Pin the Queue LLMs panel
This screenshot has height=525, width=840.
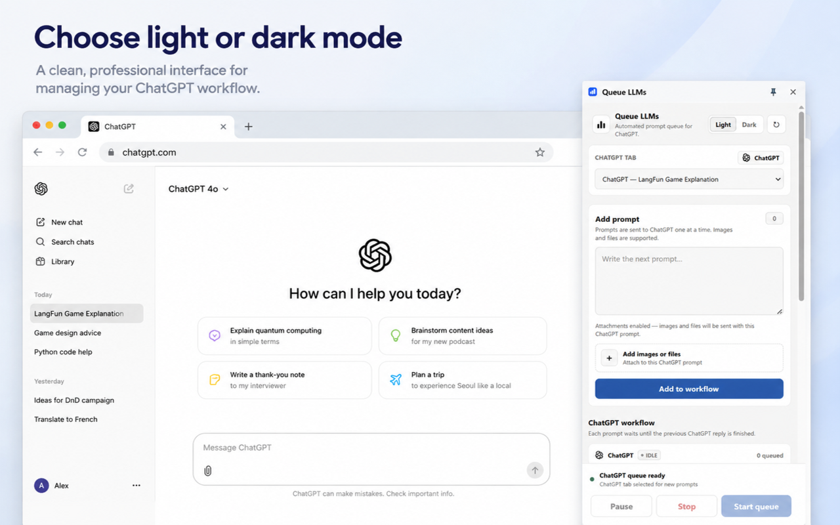(773, 93)
